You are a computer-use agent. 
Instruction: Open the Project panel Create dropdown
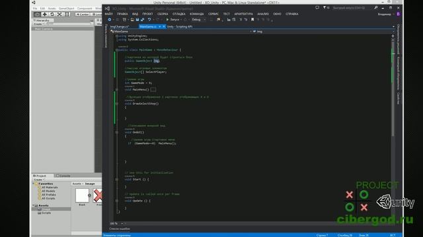[39, 180]
